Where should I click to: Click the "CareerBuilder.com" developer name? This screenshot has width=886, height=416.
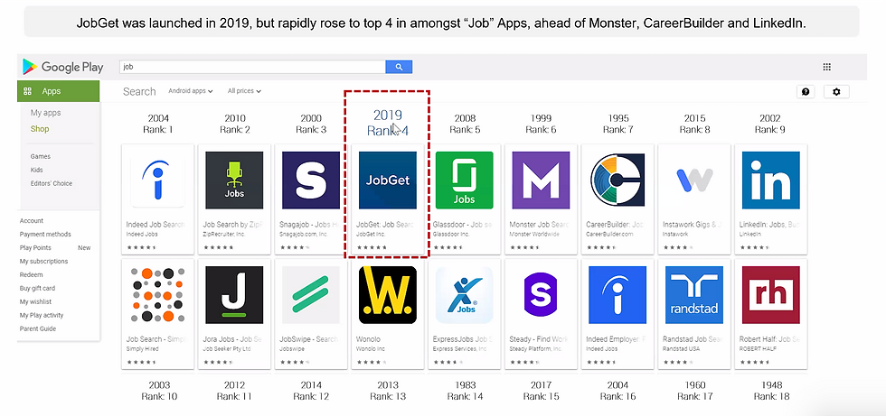coord(609,234)
